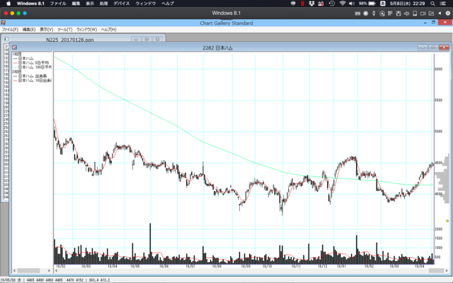Collapse the VM toolbar with left arrow

440,13
